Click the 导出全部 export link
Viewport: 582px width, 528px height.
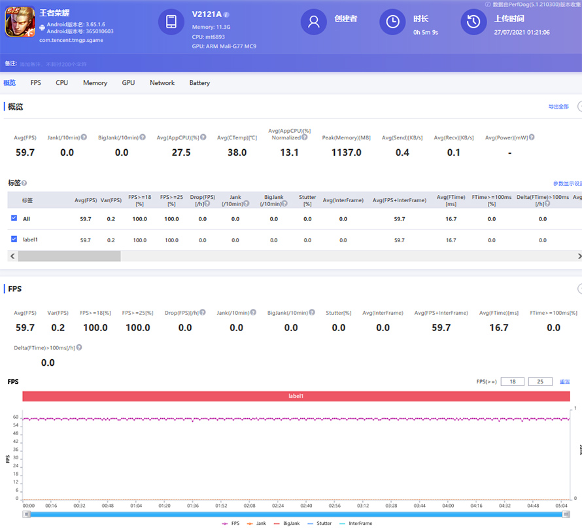pyautogui.click(x=558, y=107)
